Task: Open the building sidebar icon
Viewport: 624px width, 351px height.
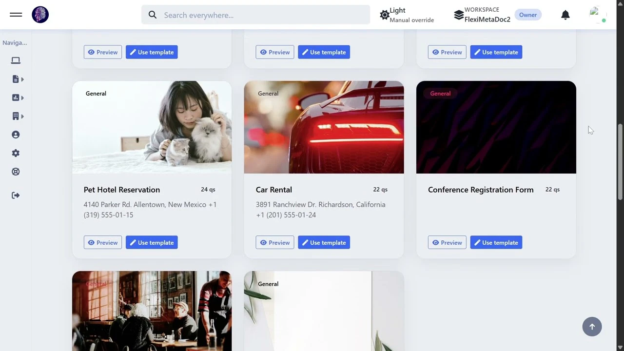Action: [16, 116]
